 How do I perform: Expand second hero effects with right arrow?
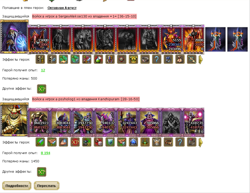pos(201,142)
